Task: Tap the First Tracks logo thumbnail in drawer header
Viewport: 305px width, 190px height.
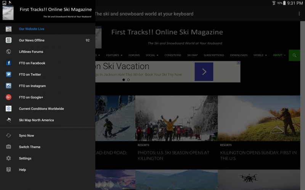Action: pyautogui.click(x=8, y=13)
